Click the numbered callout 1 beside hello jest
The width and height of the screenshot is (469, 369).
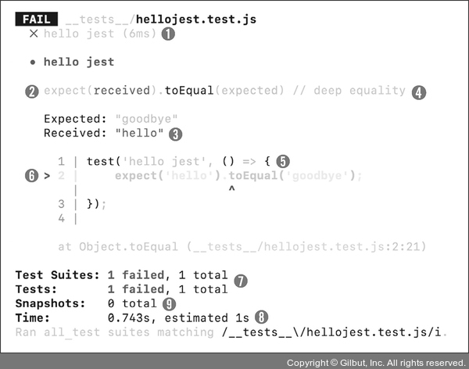[168, 34]
